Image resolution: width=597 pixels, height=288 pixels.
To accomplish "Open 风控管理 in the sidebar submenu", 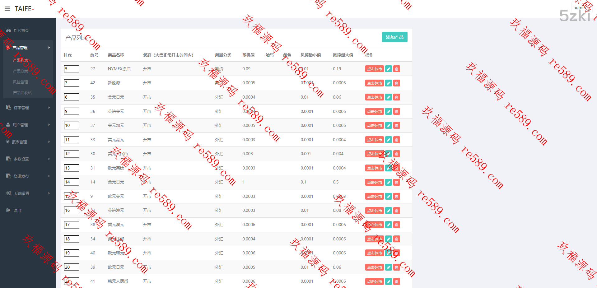I will pos(21,82).
